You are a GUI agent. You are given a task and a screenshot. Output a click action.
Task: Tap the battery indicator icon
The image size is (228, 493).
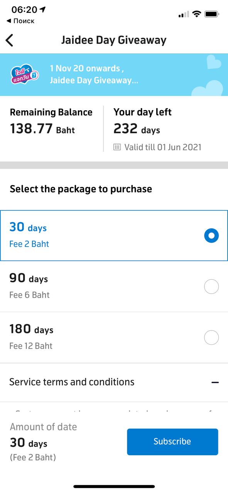click(x=212, y=14)
